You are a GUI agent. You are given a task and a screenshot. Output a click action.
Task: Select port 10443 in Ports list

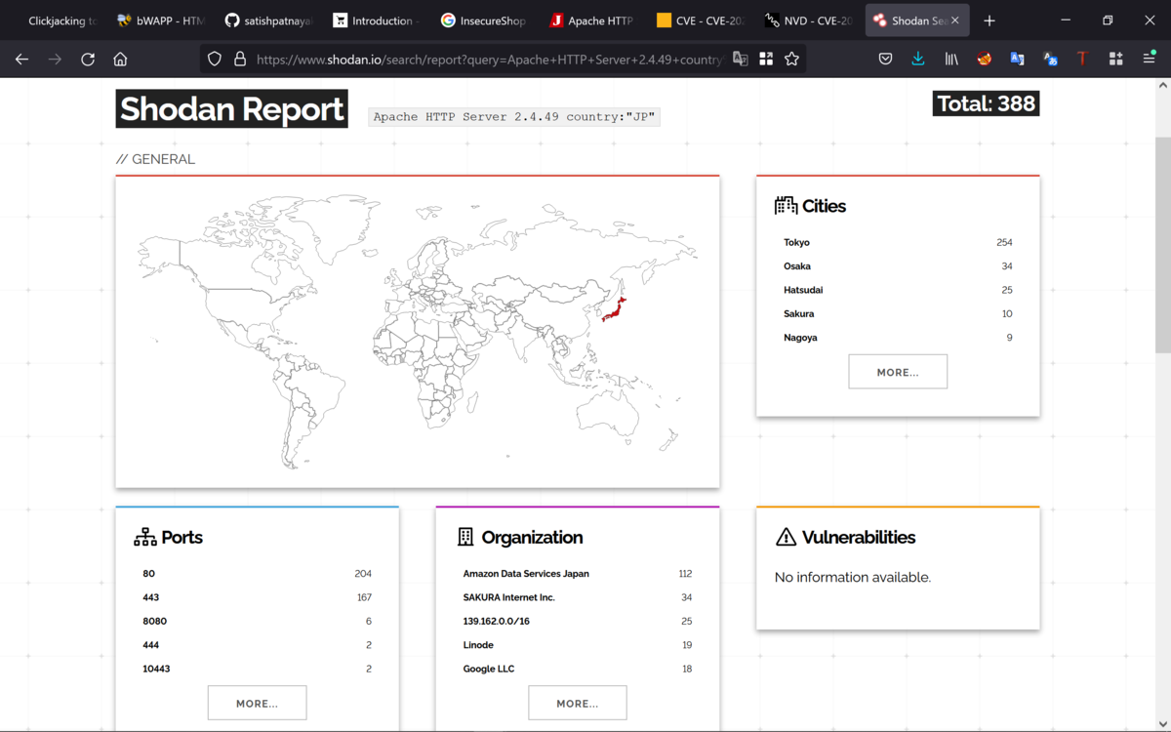click(x=156, y=669)
